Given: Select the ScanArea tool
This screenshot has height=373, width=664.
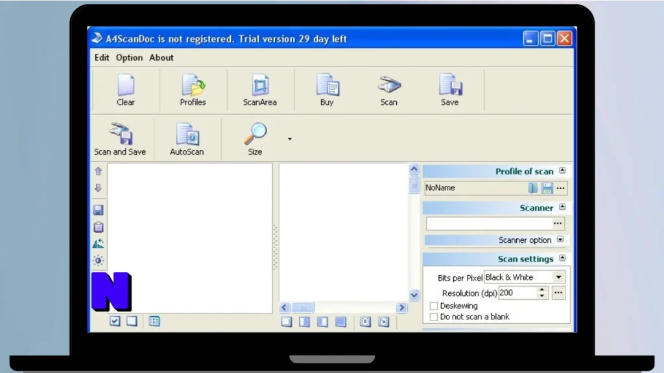Looking at the screenshot, I should pyautogui.click(x=259, y=90).
